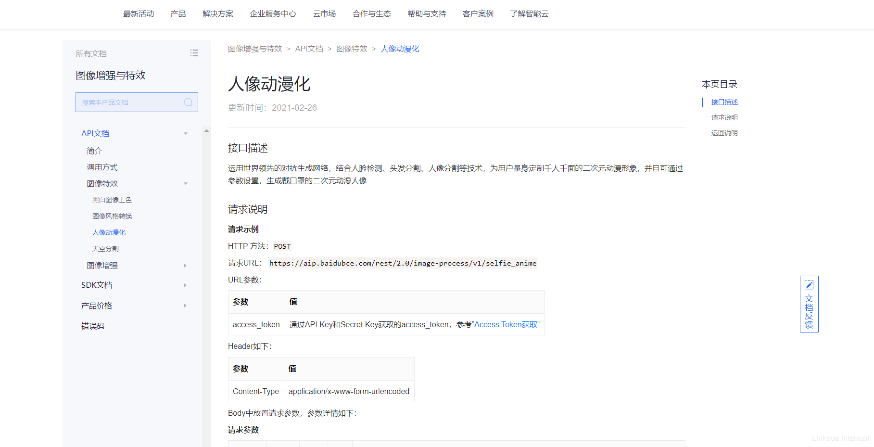Expand the 图像增强 section
This screenshot has height=447, width=874.
185,265
